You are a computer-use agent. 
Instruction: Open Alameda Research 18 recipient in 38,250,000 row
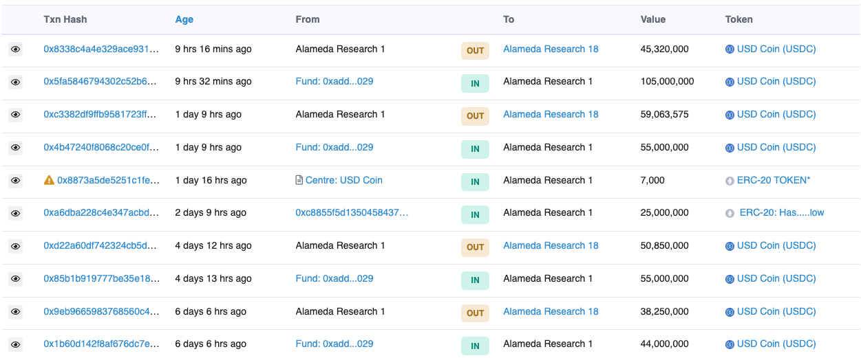(x=551, y=311)
